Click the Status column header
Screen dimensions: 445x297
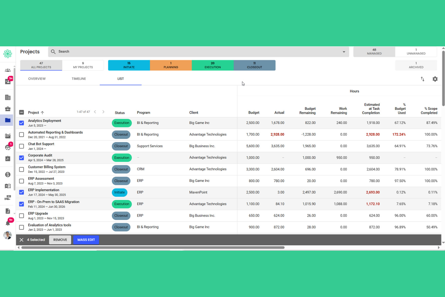tap(120, 113)
